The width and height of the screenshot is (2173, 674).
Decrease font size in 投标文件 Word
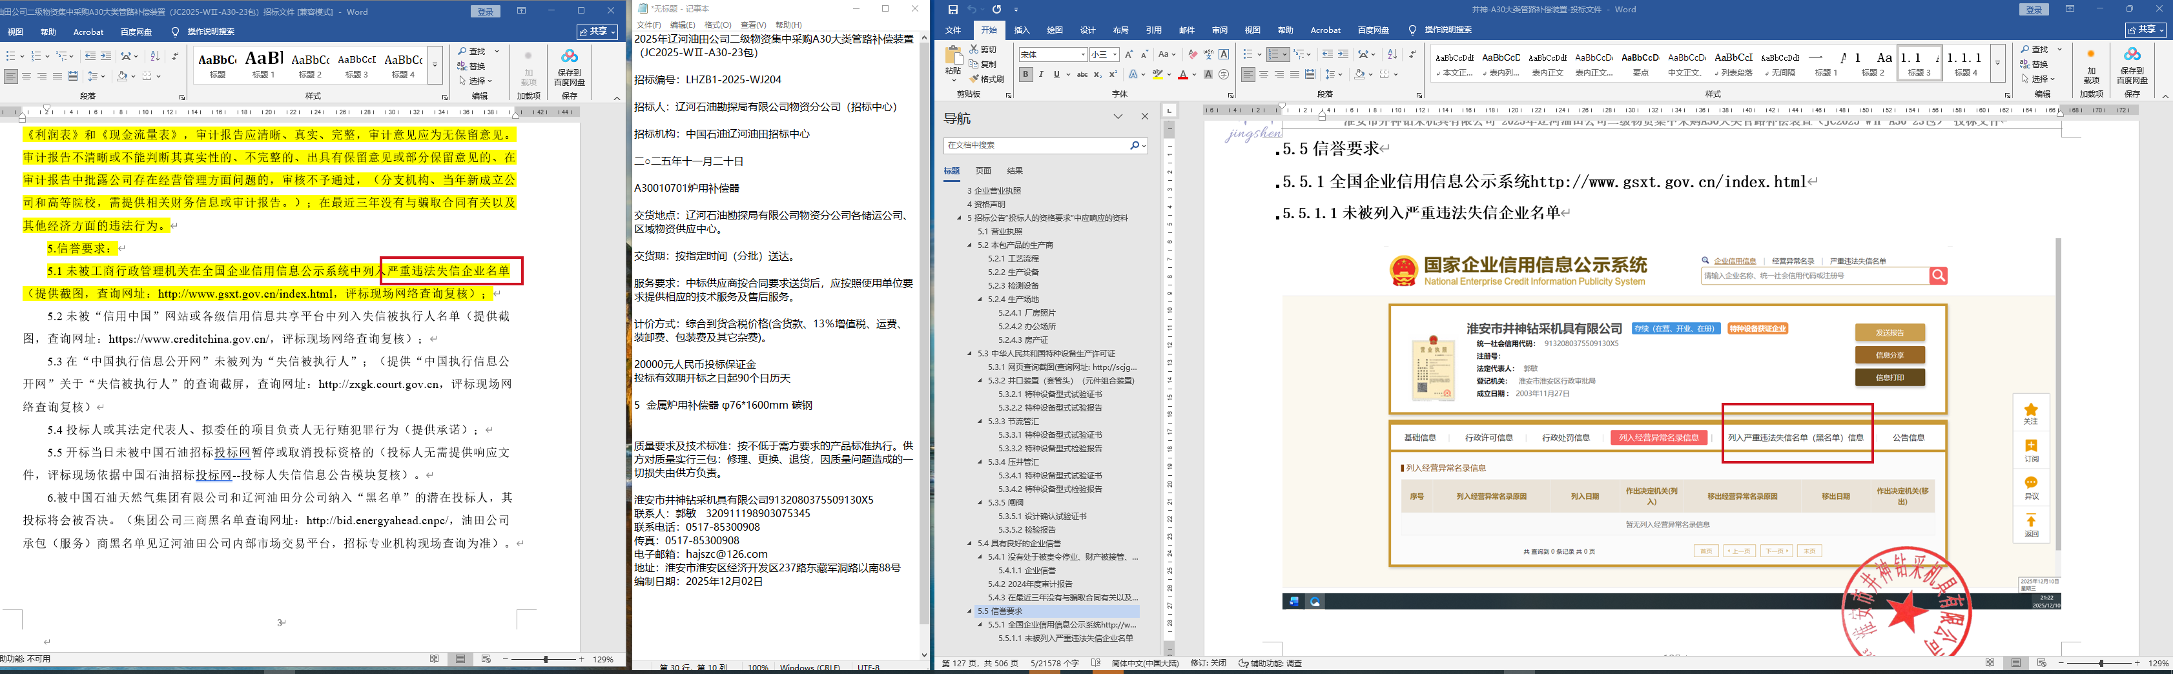click(1144, 55)
